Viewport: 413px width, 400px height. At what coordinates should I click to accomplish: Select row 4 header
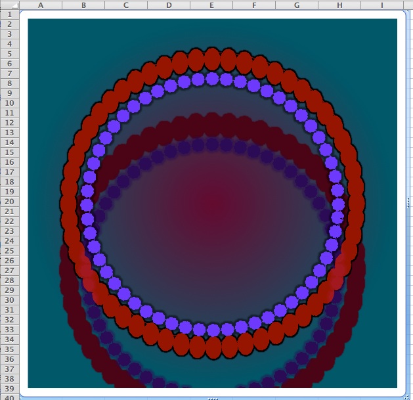point(9,44)
